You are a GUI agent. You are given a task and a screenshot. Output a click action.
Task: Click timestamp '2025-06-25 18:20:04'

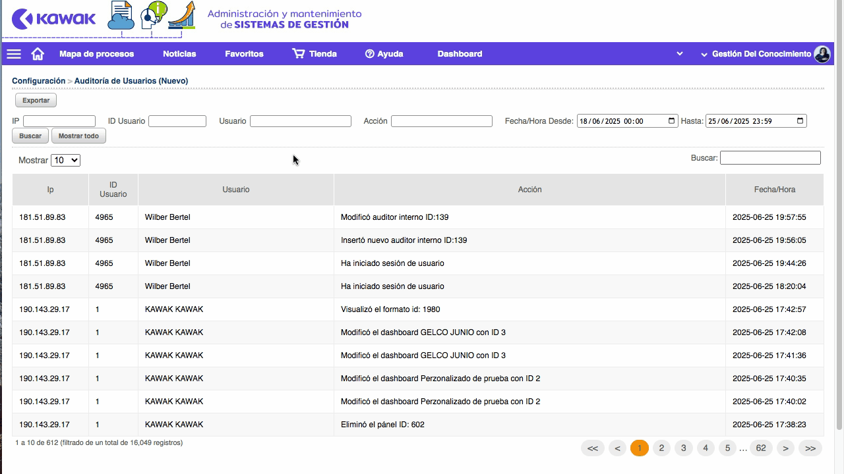tap(769, 286)
